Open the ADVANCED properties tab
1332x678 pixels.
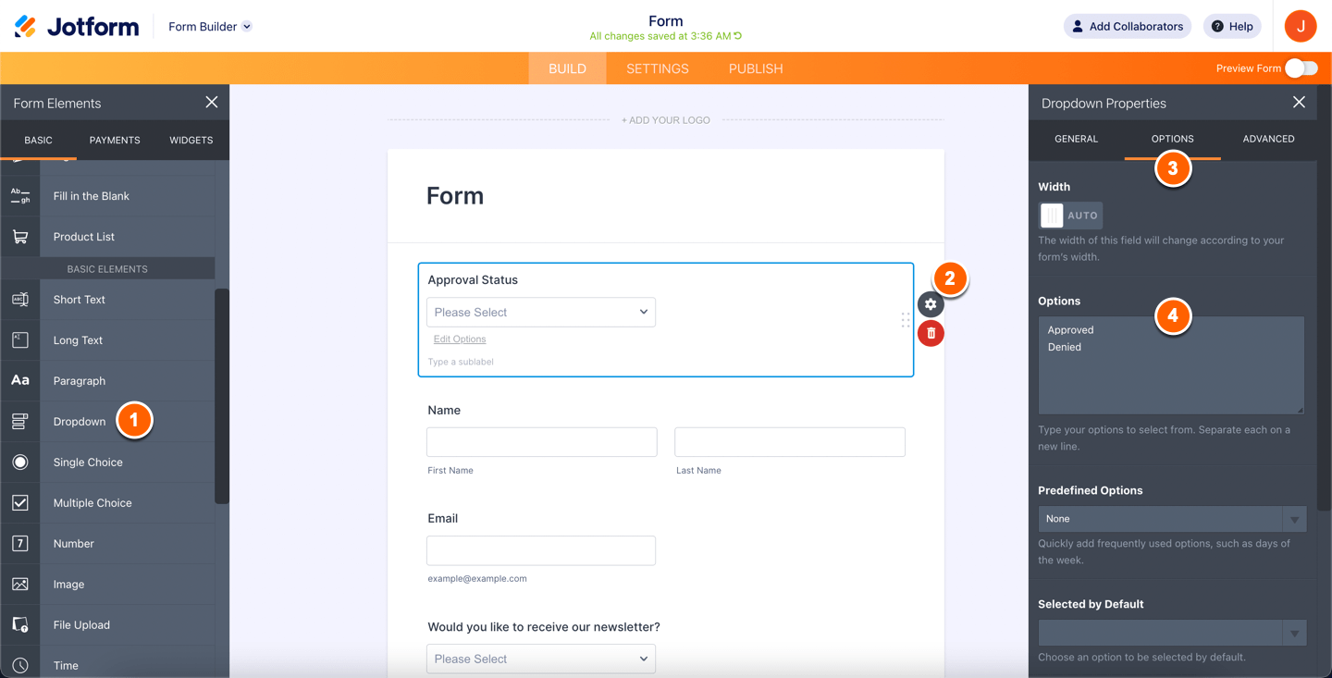(x=1268, y=139)
